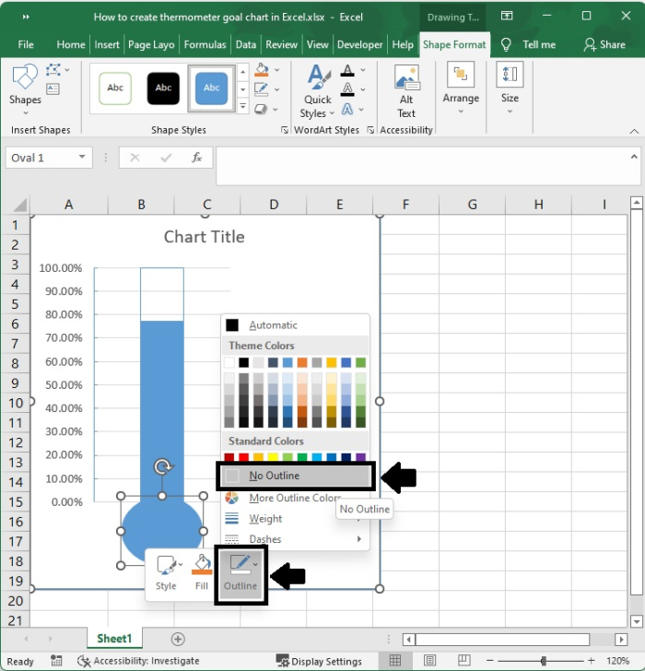Switch to Page Break Preview view

(x=463, y=661)
